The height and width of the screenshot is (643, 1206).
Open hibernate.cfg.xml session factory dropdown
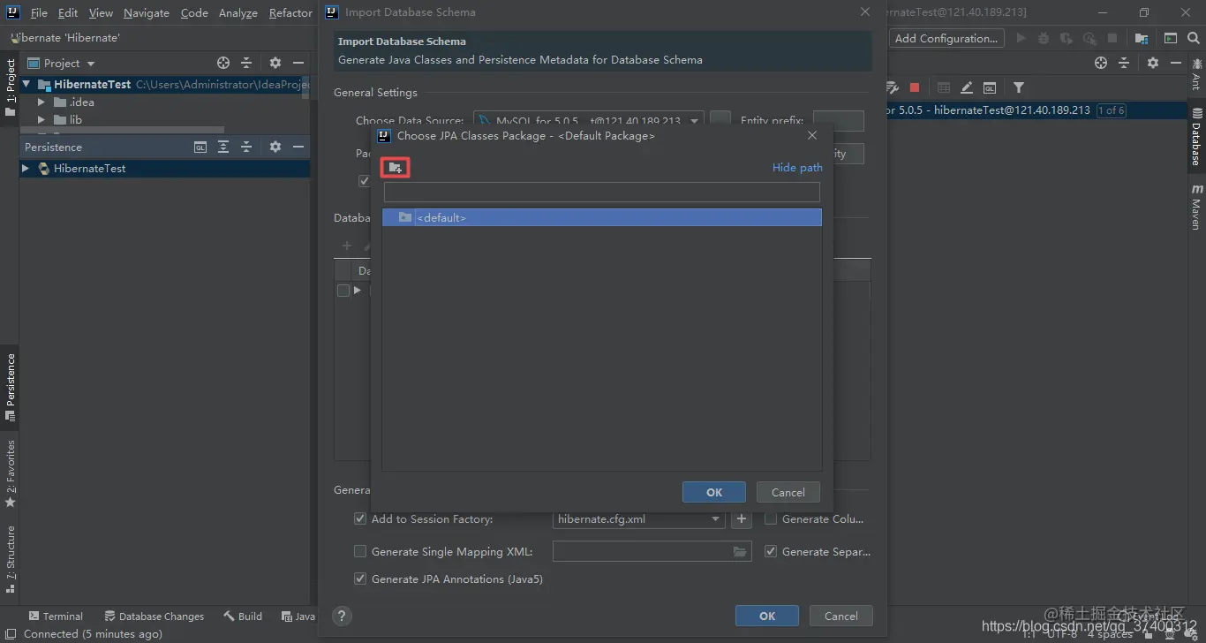pos(716,519)
